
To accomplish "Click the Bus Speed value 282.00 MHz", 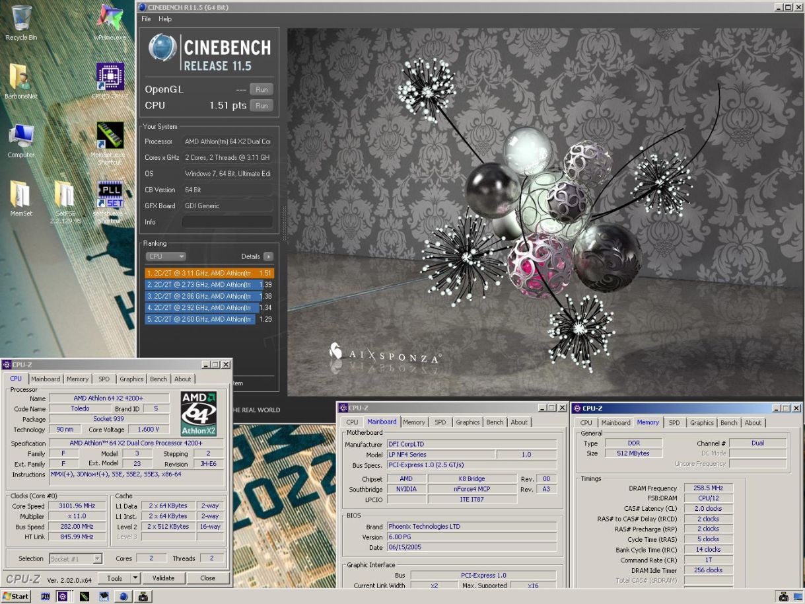I will click(x=77, y=527).
